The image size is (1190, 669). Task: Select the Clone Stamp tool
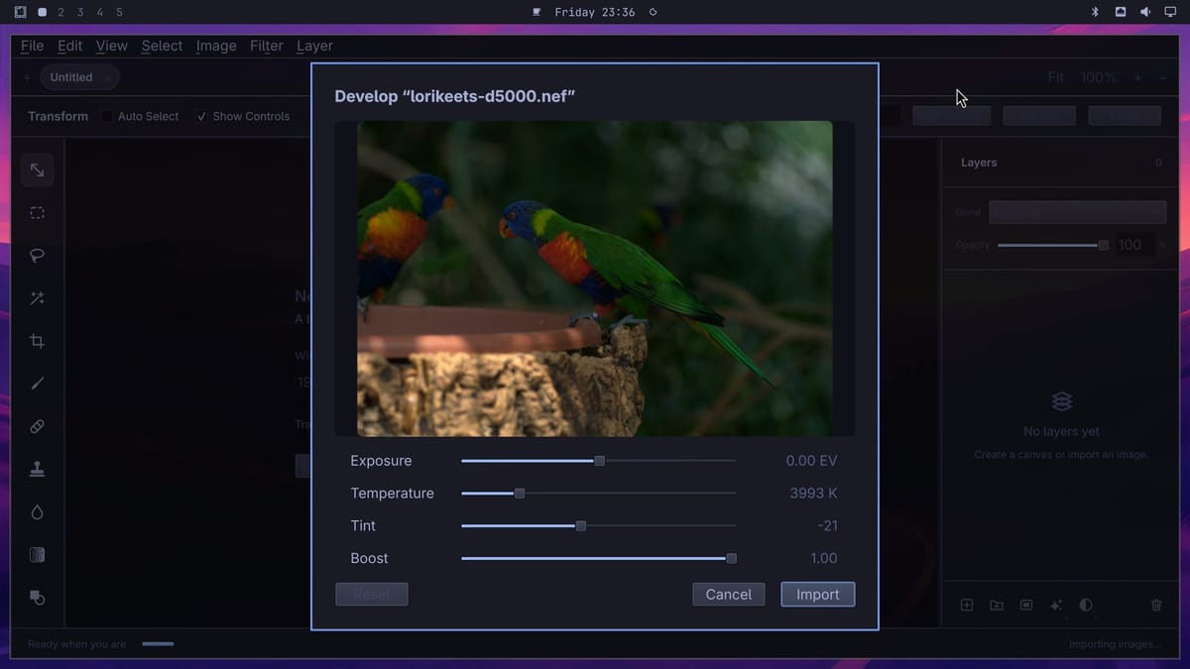click(37, 470)
